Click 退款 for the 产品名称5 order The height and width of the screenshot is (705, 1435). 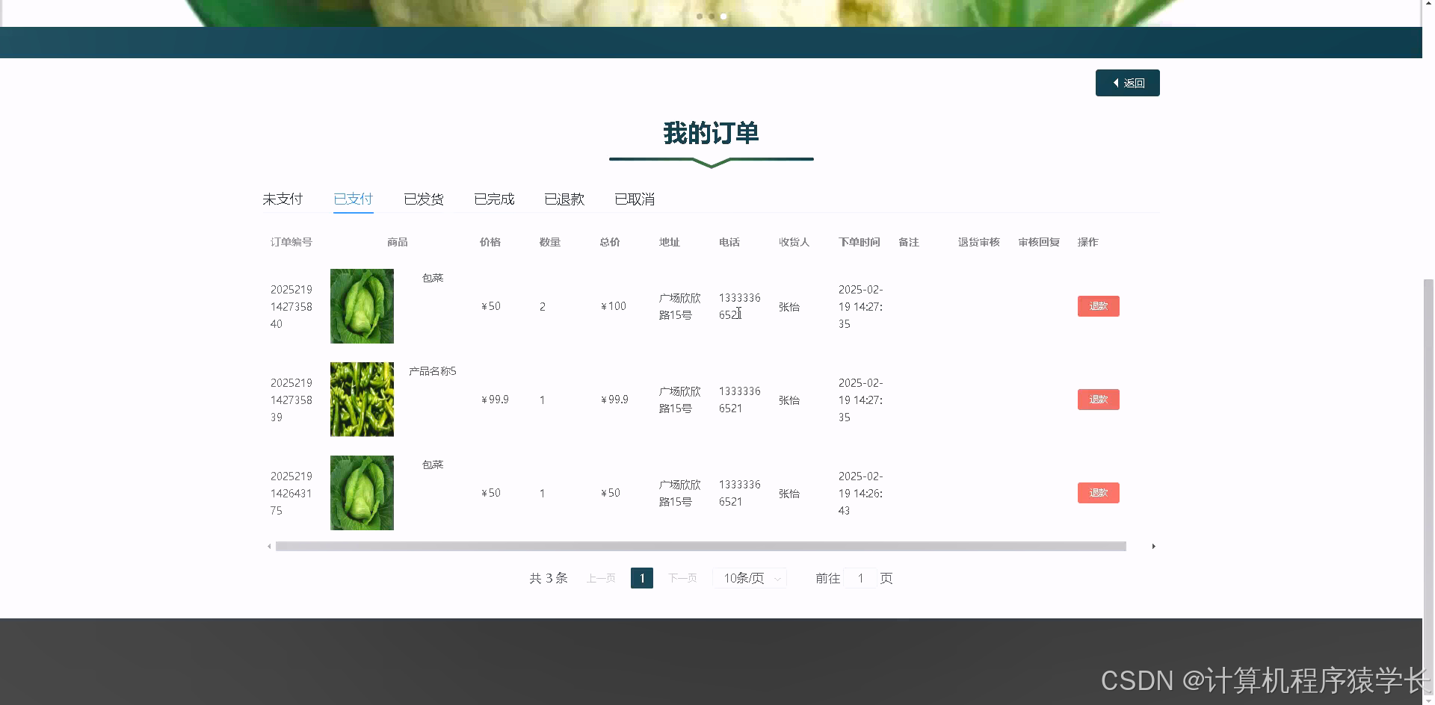(1098, 399)
